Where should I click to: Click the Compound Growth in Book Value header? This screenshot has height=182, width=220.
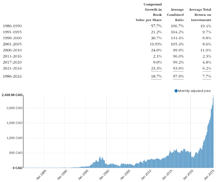point(149,12)
